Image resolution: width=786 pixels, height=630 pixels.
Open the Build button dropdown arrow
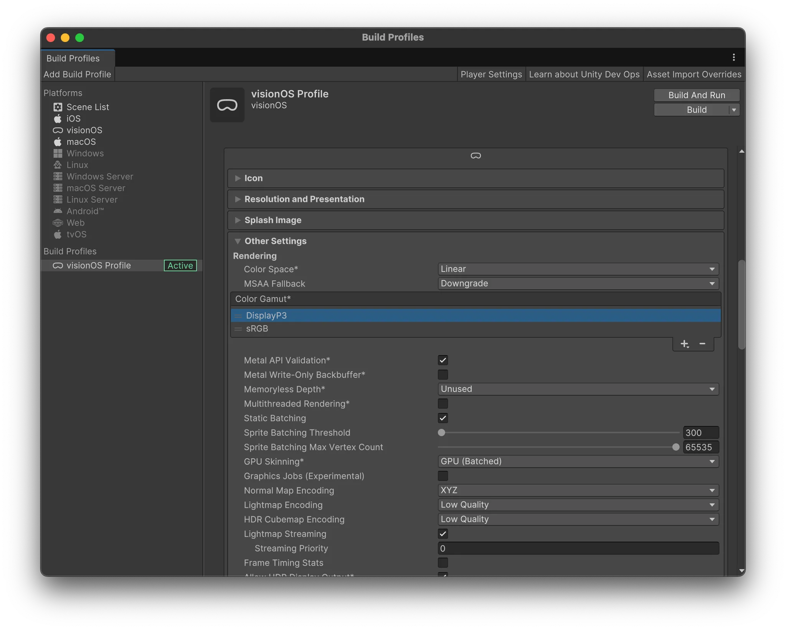coord(734,110)
